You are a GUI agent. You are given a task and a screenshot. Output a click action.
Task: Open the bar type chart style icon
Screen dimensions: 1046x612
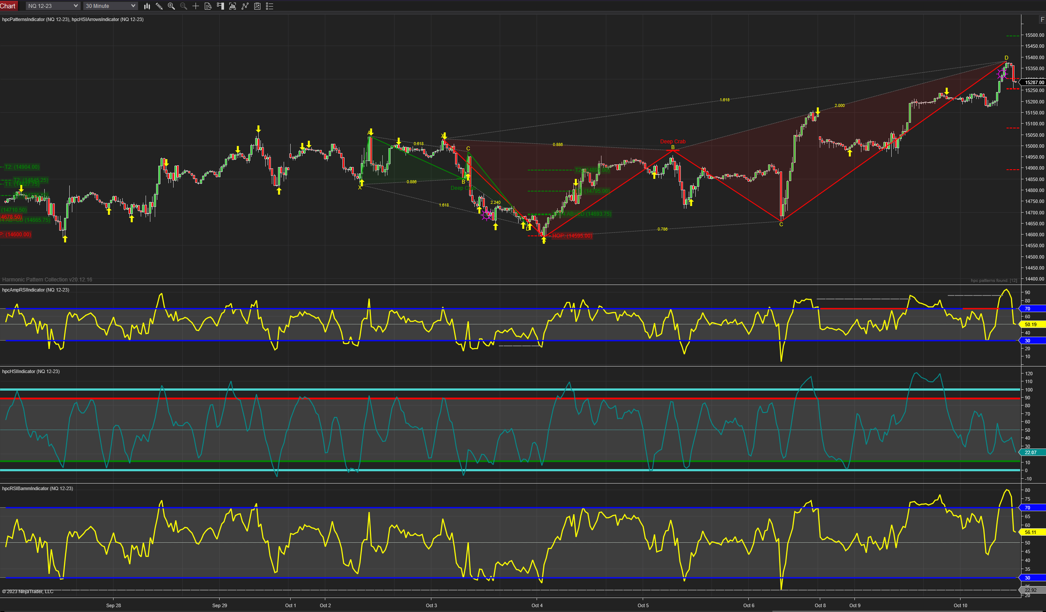coord(147,6)
